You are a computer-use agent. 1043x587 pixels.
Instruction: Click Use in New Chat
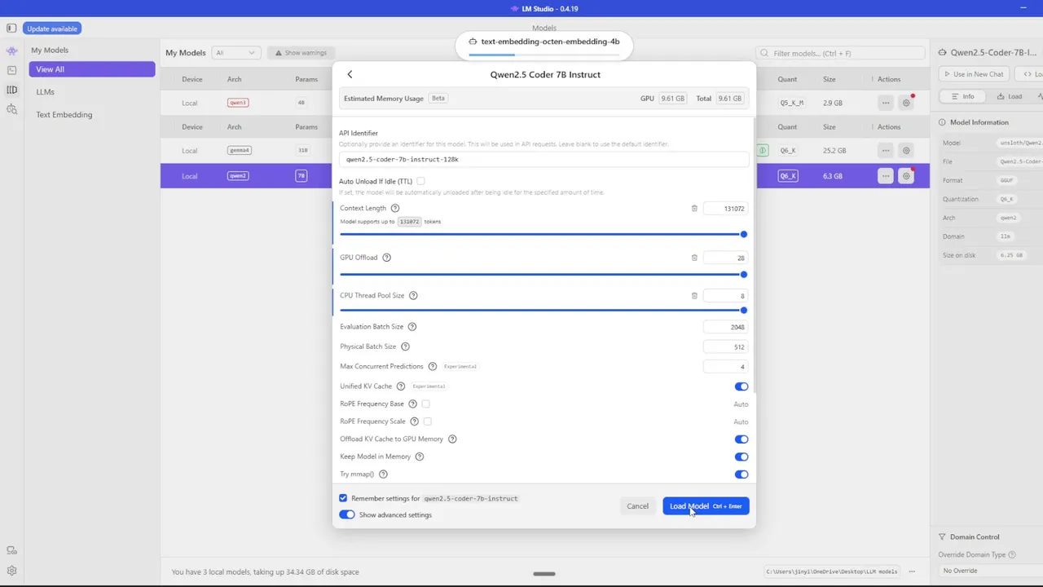pos(974,74)
